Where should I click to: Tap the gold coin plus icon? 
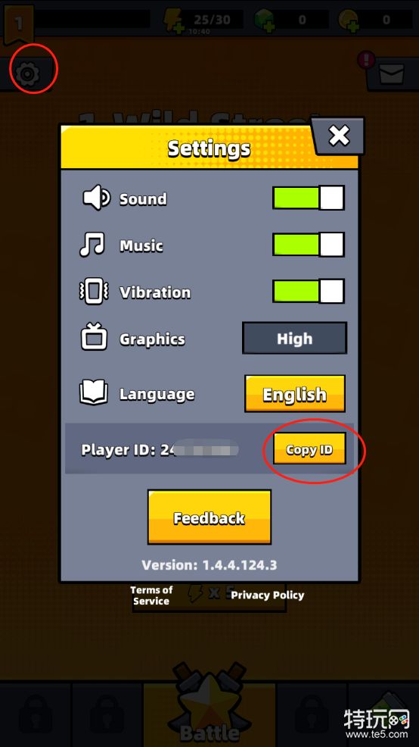point(348,20)
